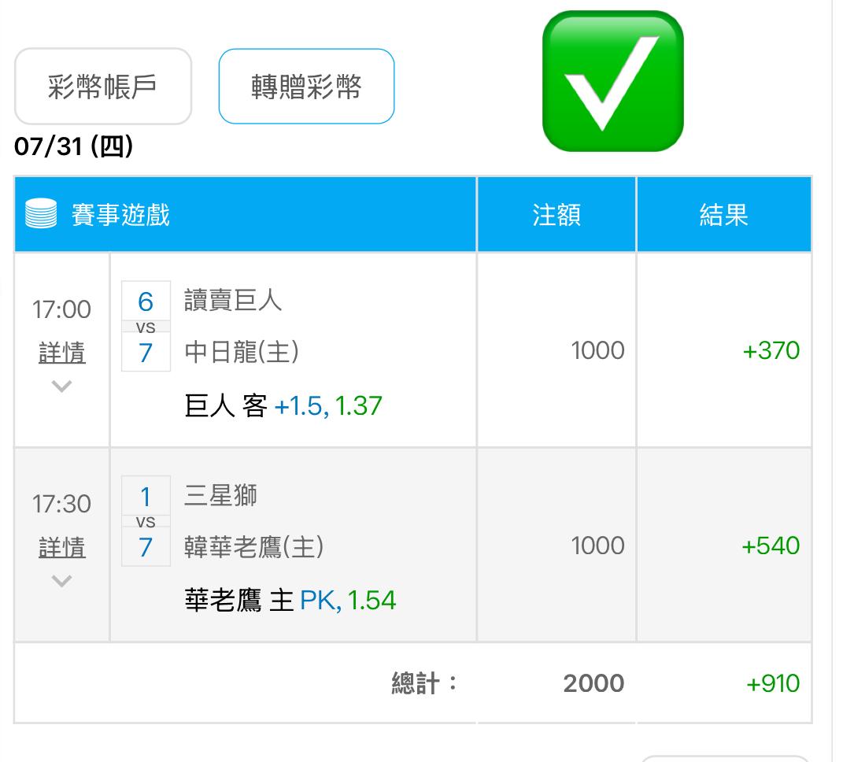This screenshot has height=762, width=843.
Task: Expand the chevron under the 17:30 game
Action: coord(62,581)
